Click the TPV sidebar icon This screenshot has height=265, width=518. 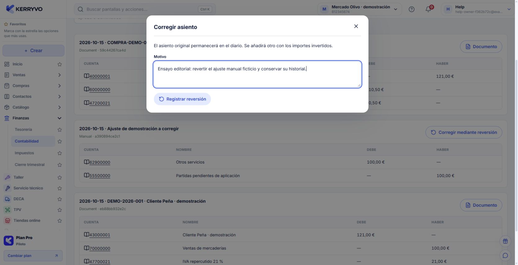(7, 210)
